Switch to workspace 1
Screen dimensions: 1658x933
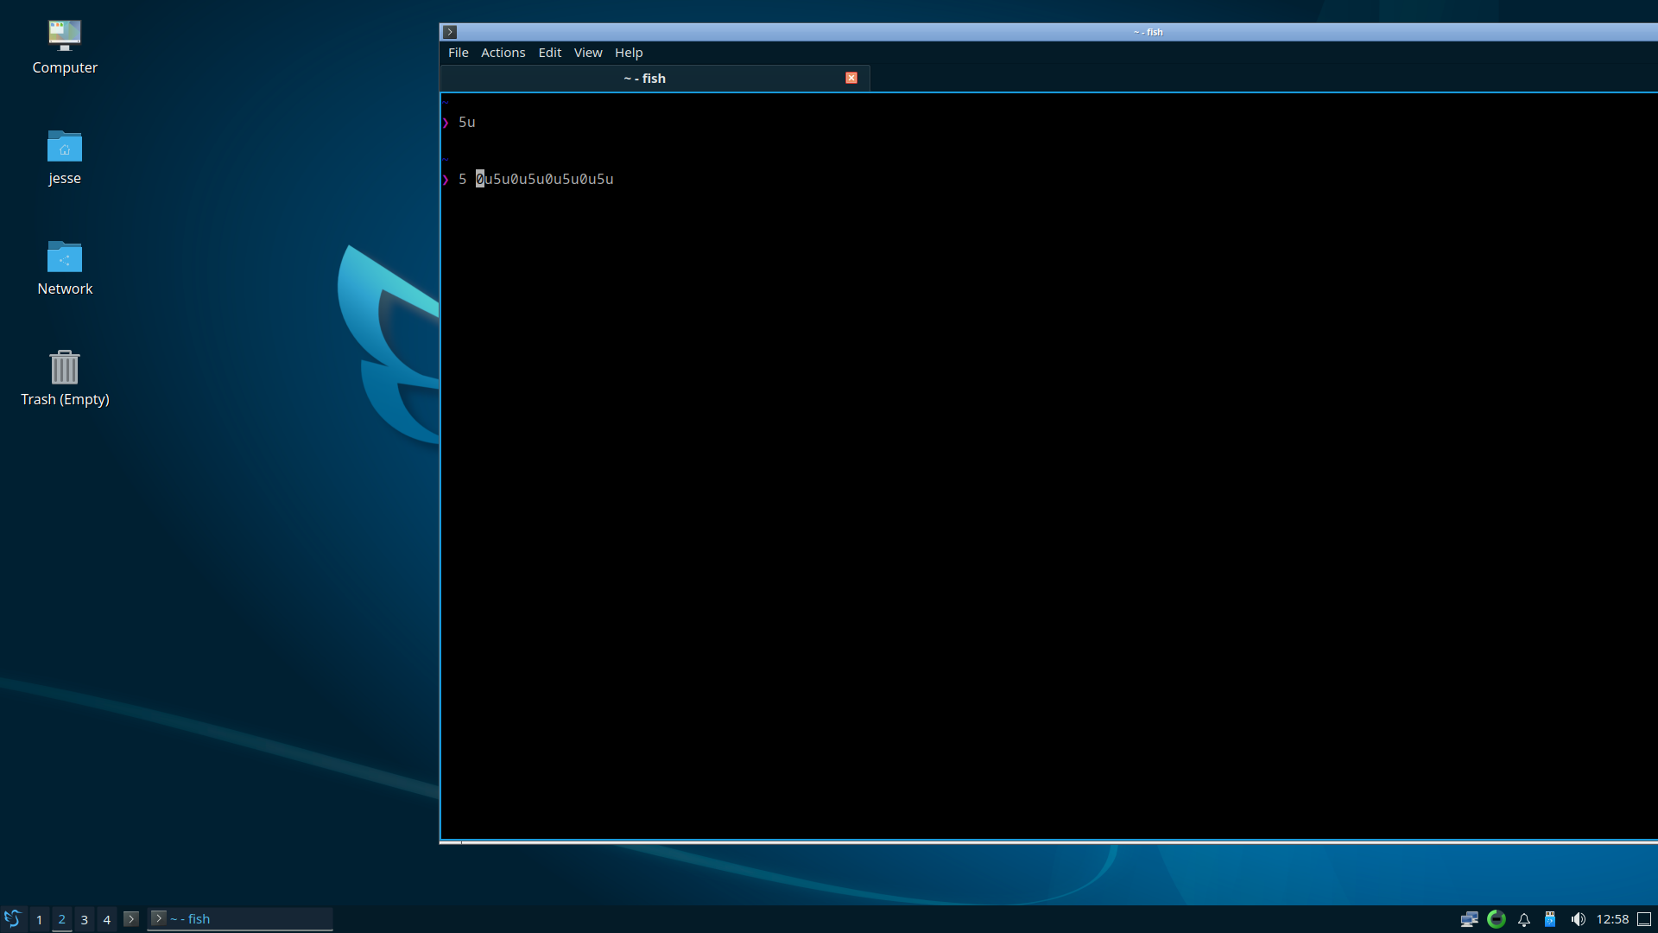point(39,919)
